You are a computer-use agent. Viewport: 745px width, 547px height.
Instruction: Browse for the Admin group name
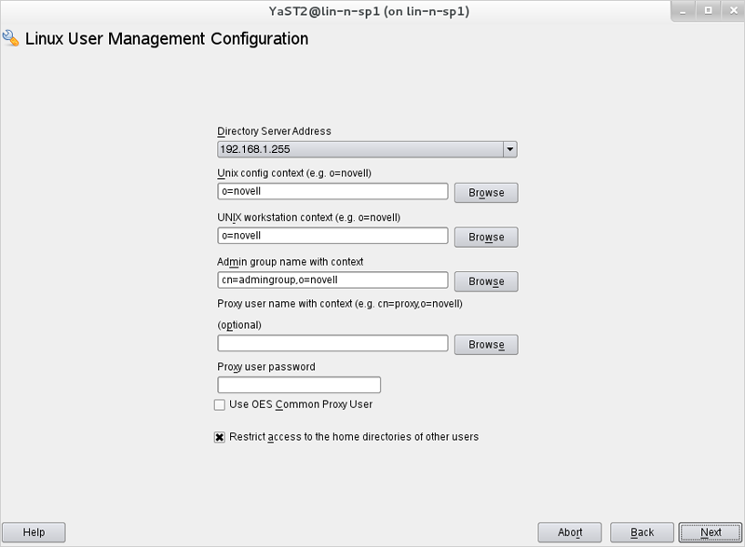pos(486,281)
